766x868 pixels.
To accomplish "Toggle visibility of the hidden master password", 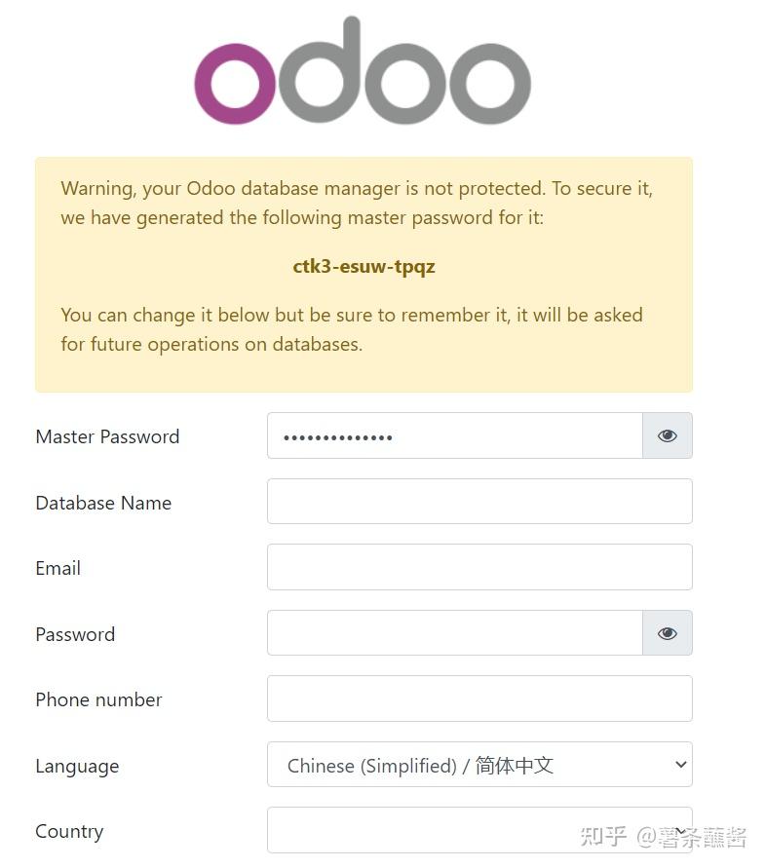I will click(667, 435).
